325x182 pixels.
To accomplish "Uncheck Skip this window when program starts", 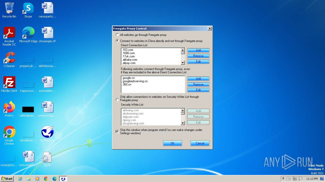I will (x=117, y=131).
